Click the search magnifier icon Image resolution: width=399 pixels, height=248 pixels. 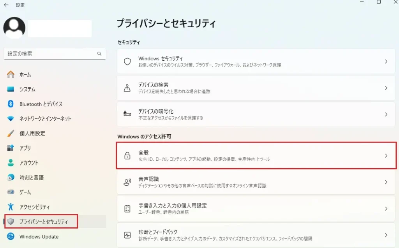[99, 54]
